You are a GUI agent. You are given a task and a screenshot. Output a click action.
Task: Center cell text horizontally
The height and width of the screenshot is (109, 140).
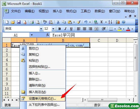[85, 29]
